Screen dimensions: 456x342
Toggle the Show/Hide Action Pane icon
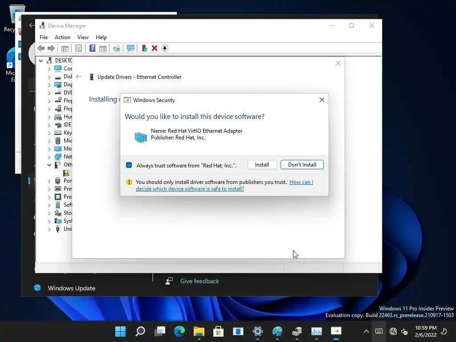pos(103,48)
